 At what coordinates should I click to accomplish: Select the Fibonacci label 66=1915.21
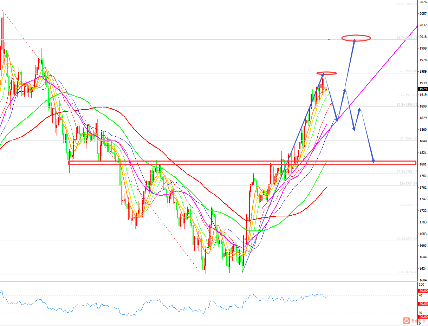point(408,95)
